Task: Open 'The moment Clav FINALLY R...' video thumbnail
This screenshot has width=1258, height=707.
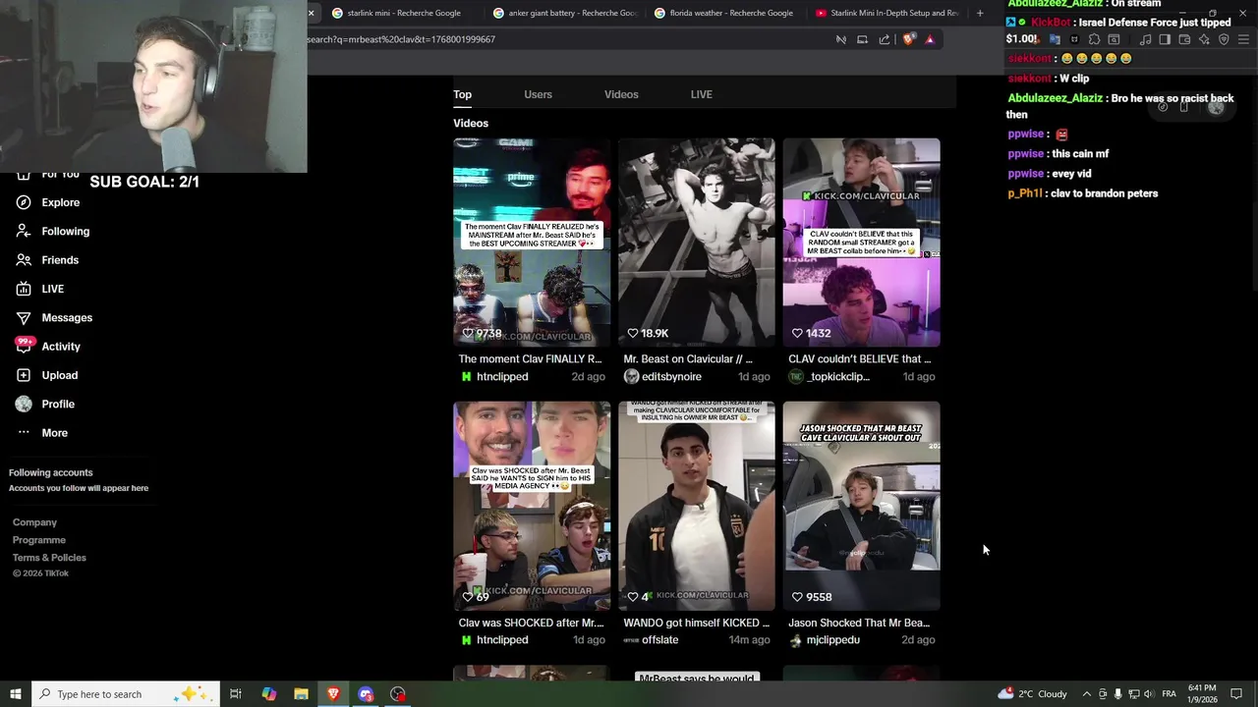Action: coord(532,243)
